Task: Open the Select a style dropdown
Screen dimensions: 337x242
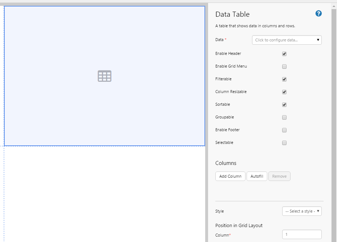Action: click(x=301, y=211)
